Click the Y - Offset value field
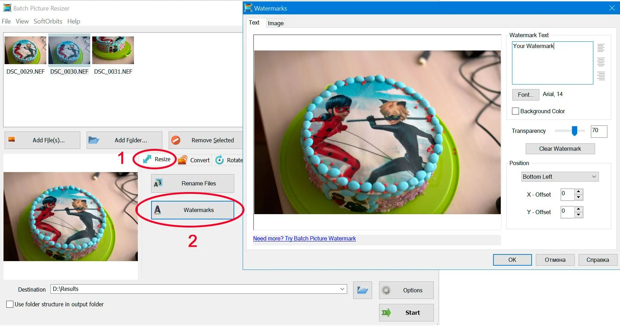 pos(568,212)
